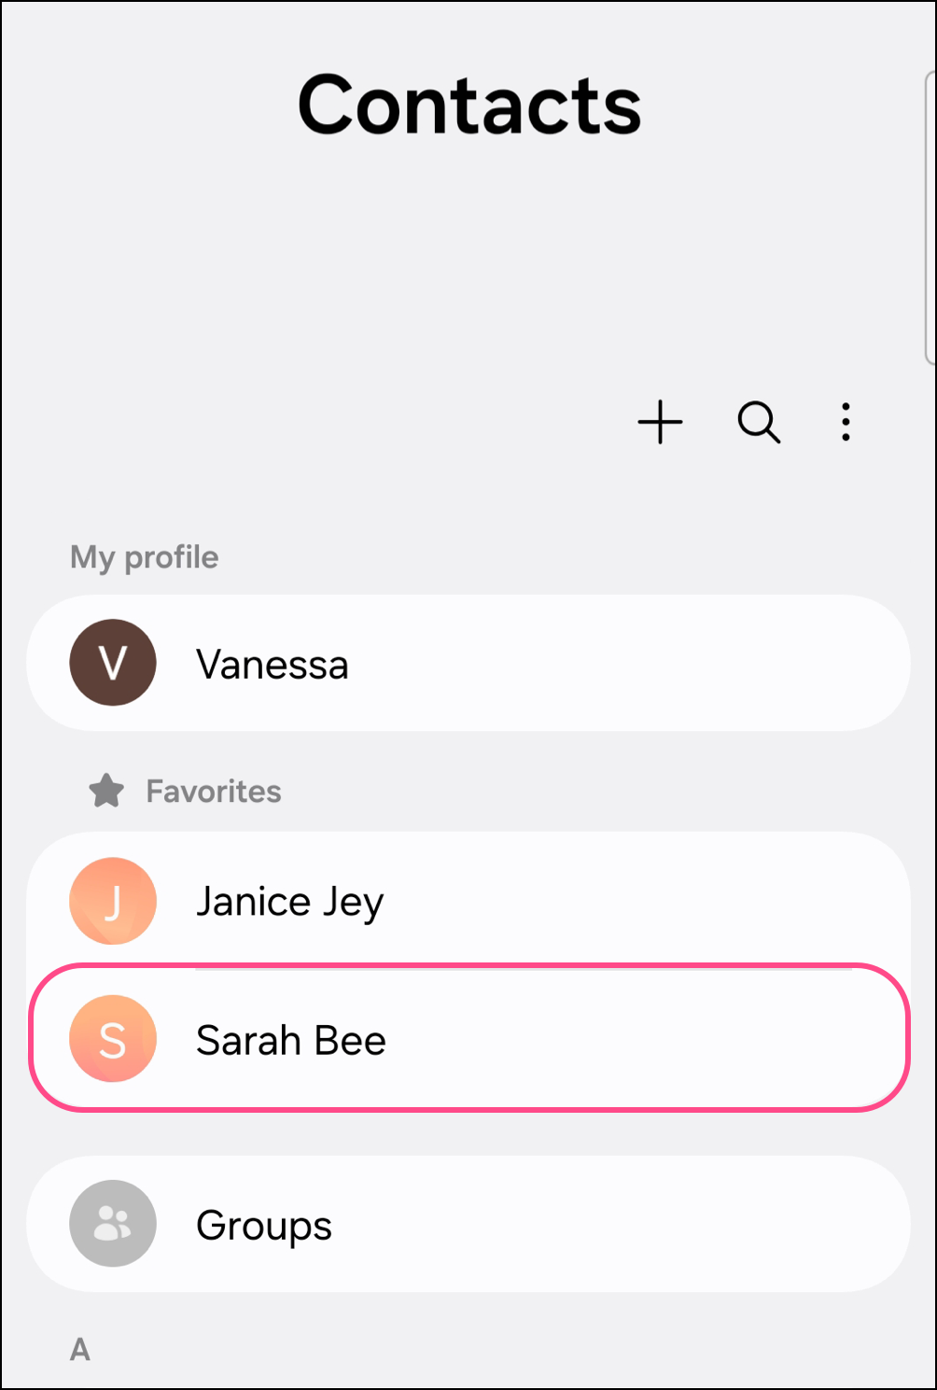Open the Groups list item
The image size is (937, 1390).
point(264,1226)
